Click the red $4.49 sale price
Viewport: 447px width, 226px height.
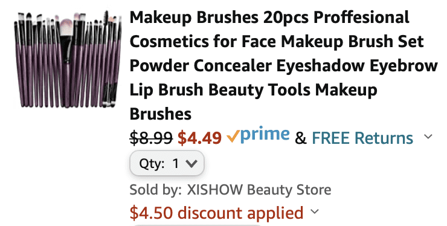click(199, 138)
